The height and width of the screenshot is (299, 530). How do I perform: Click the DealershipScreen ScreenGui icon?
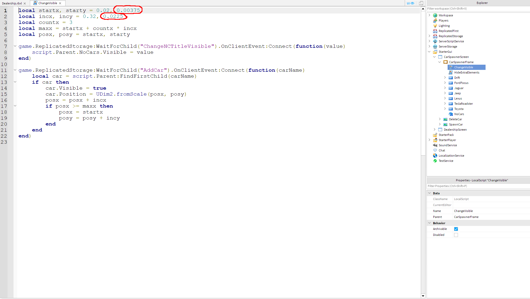(x=440, y=130)
